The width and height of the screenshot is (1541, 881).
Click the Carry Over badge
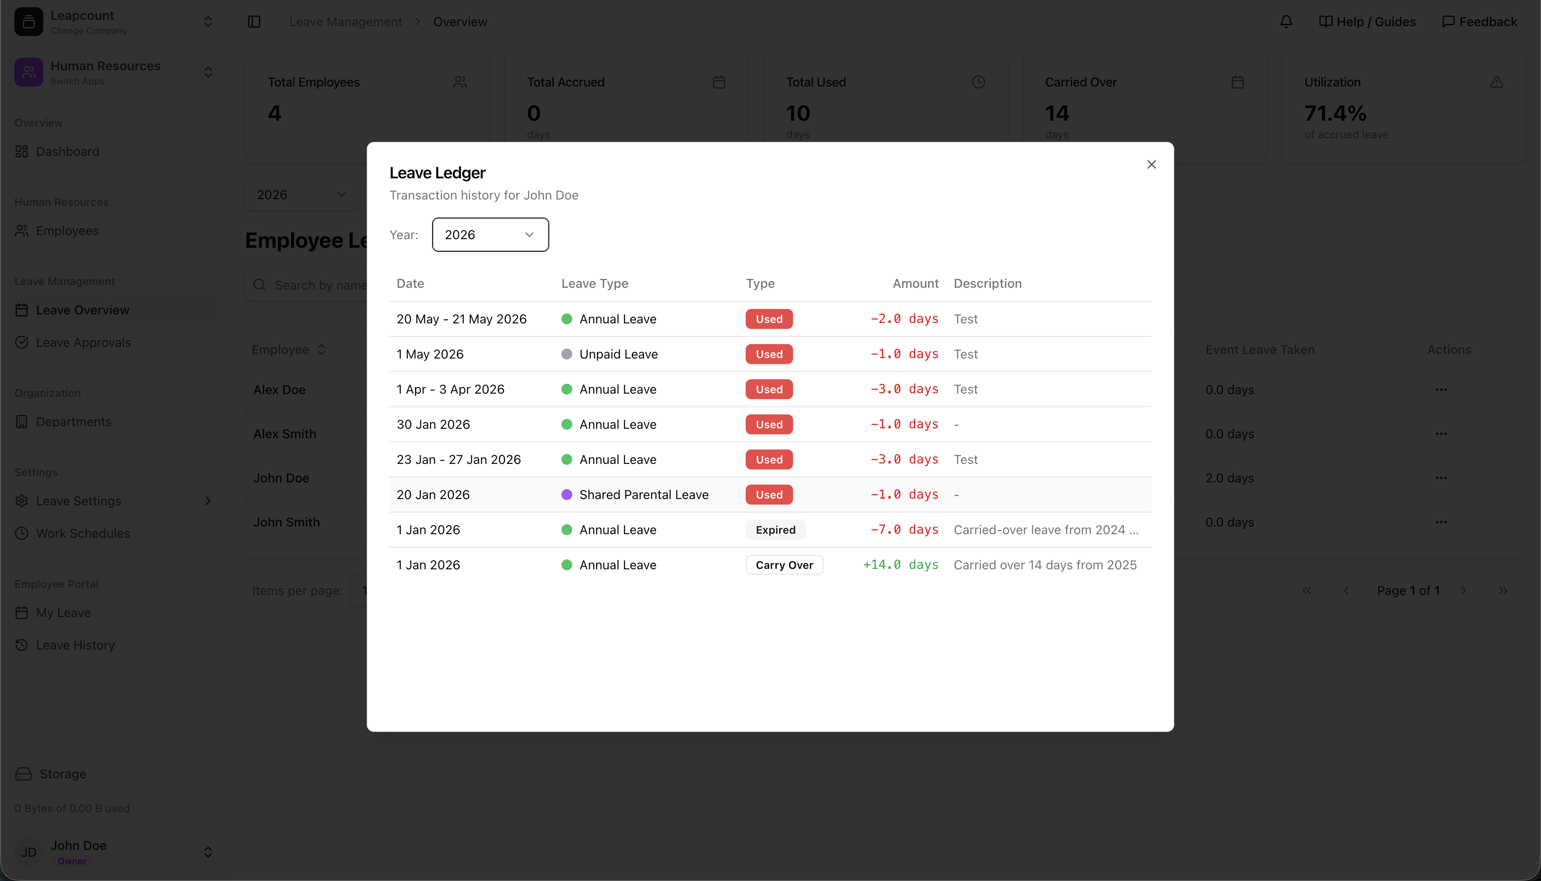click(x=784, y=564)
